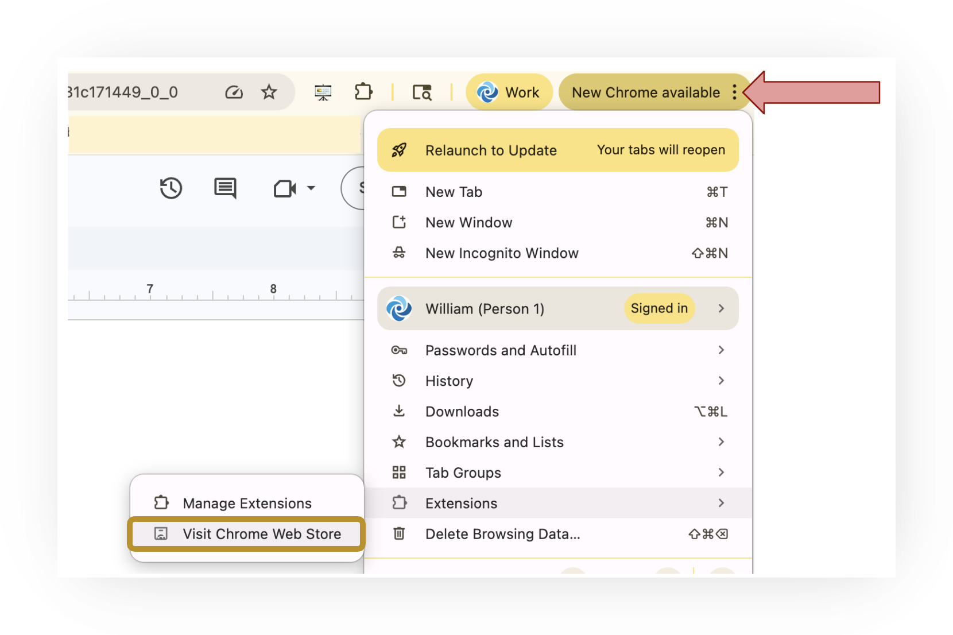Open a New Incognito Window
This screenshot has width=953, height=635.
[558, 253]
